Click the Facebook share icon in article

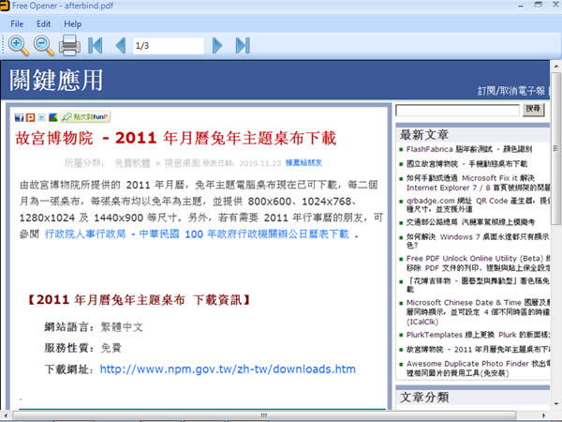coord(19,117)
